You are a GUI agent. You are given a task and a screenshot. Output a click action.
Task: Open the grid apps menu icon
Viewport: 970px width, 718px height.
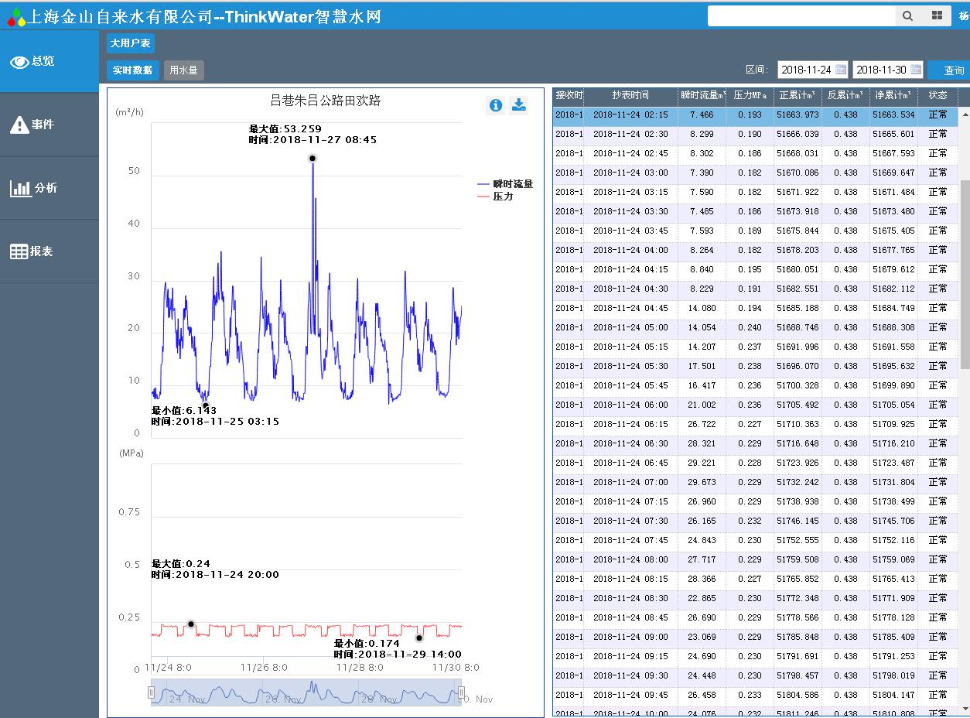[x=937, y=15]
